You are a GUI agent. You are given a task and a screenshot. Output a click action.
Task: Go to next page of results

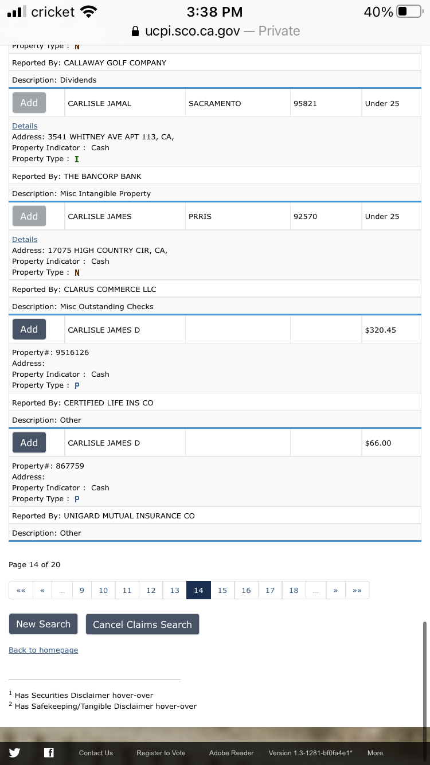335,590
